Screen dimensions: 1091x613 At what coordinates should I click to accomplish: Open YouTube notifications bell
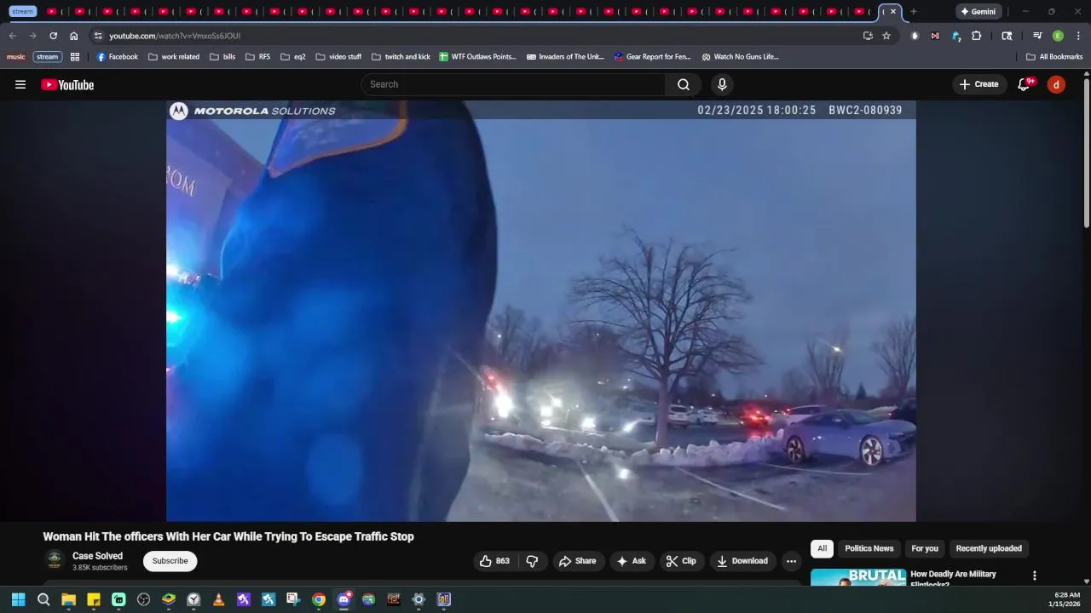tap(1025, 84)
